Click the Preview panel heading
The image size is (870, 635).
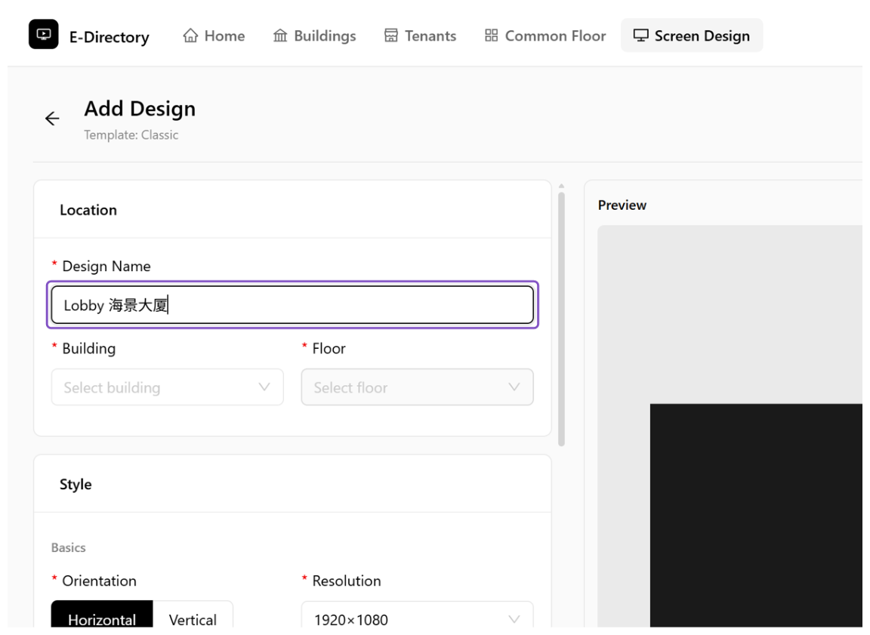622,205
